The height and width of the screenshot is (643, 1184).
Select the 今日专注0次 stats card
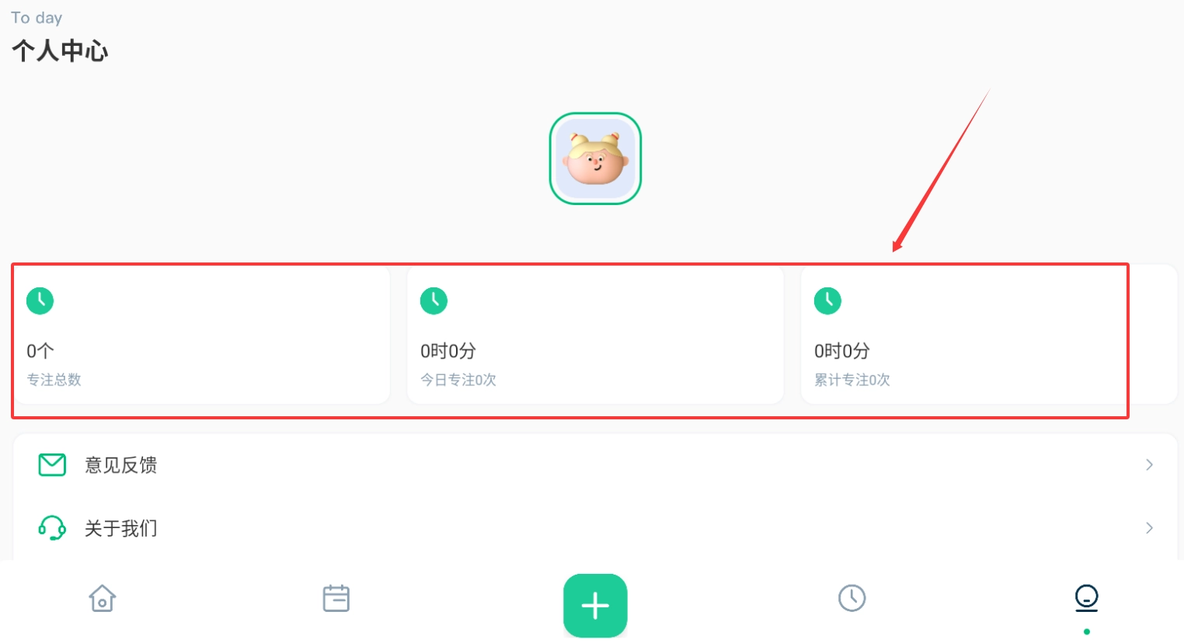[595, 335]
